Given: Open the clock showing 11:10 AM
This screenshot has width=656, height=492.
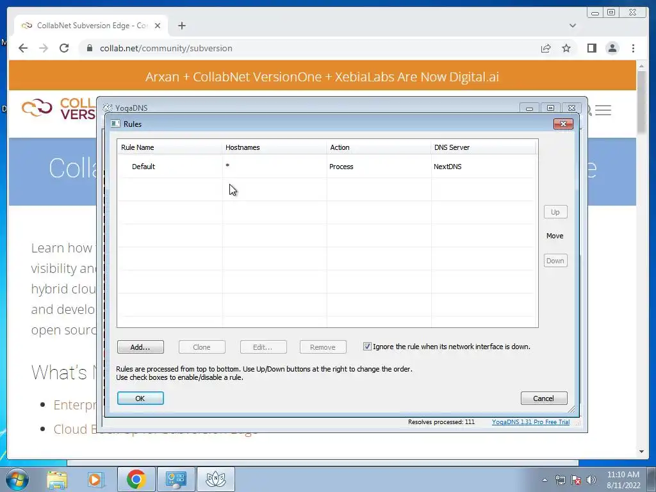Looking at the screenshot, I should 623,480.
